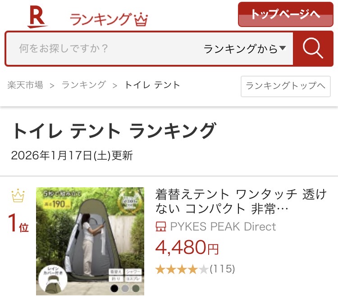This screenshot has height=308, width=338.
Task: Click the トップページへ button
Action: [286, 14]
